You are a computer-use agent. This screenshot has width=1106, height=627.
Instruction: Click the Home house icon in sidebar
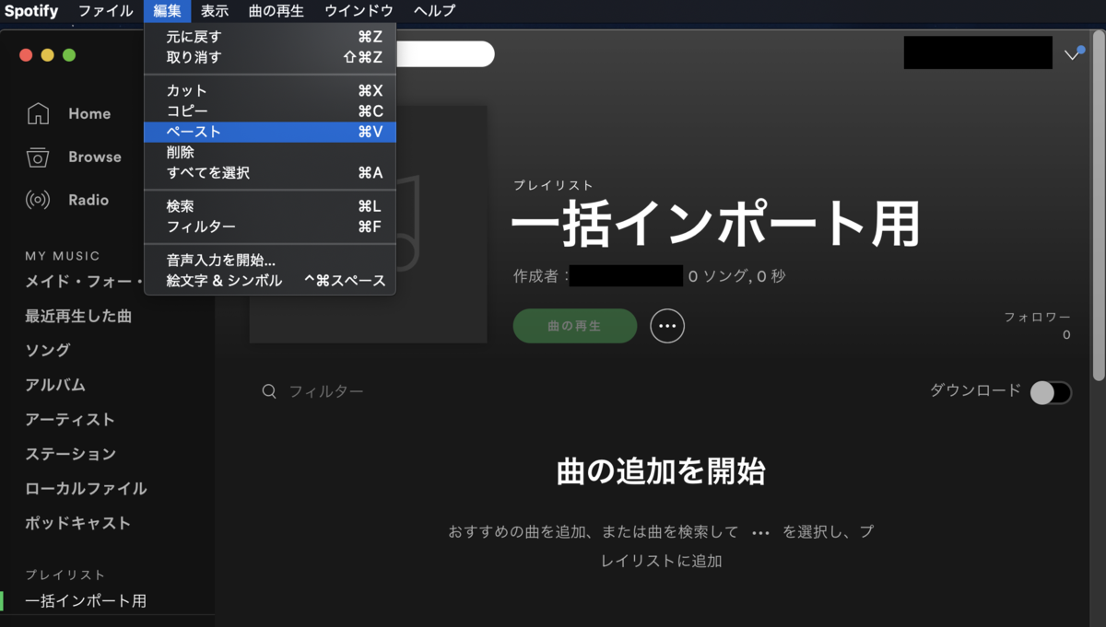click(x=38, y=113)
